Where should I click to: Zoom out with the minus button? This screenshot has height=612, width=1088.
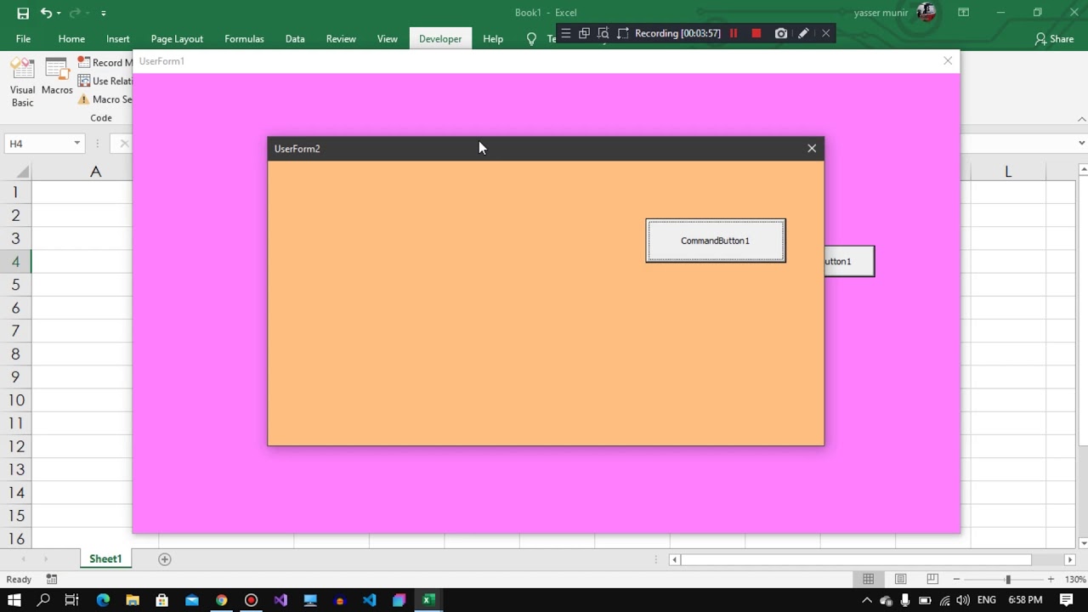click(x=956, y=579)
